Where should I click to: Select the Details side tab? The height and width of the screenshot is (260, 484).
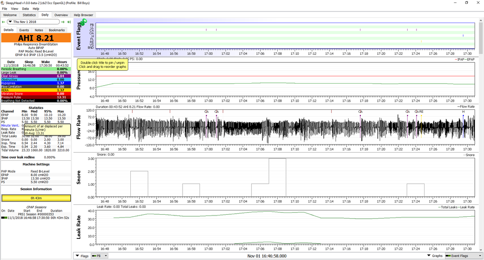[8, 30]
